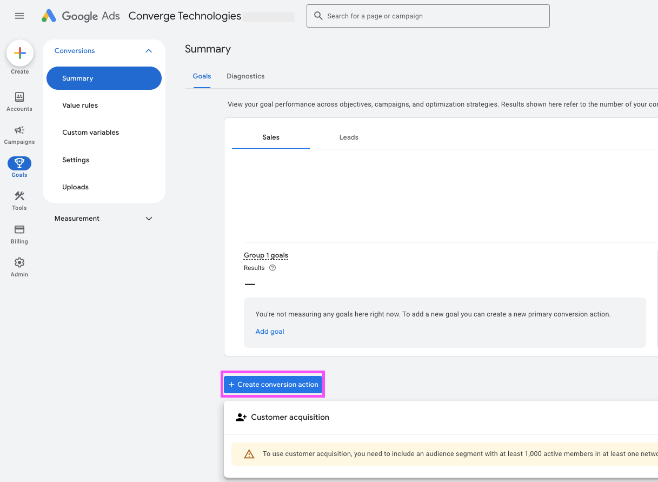The width and height of the screenshot is (658, 482).
Task: Select the Leads tab
Action: tap(349, 137)
